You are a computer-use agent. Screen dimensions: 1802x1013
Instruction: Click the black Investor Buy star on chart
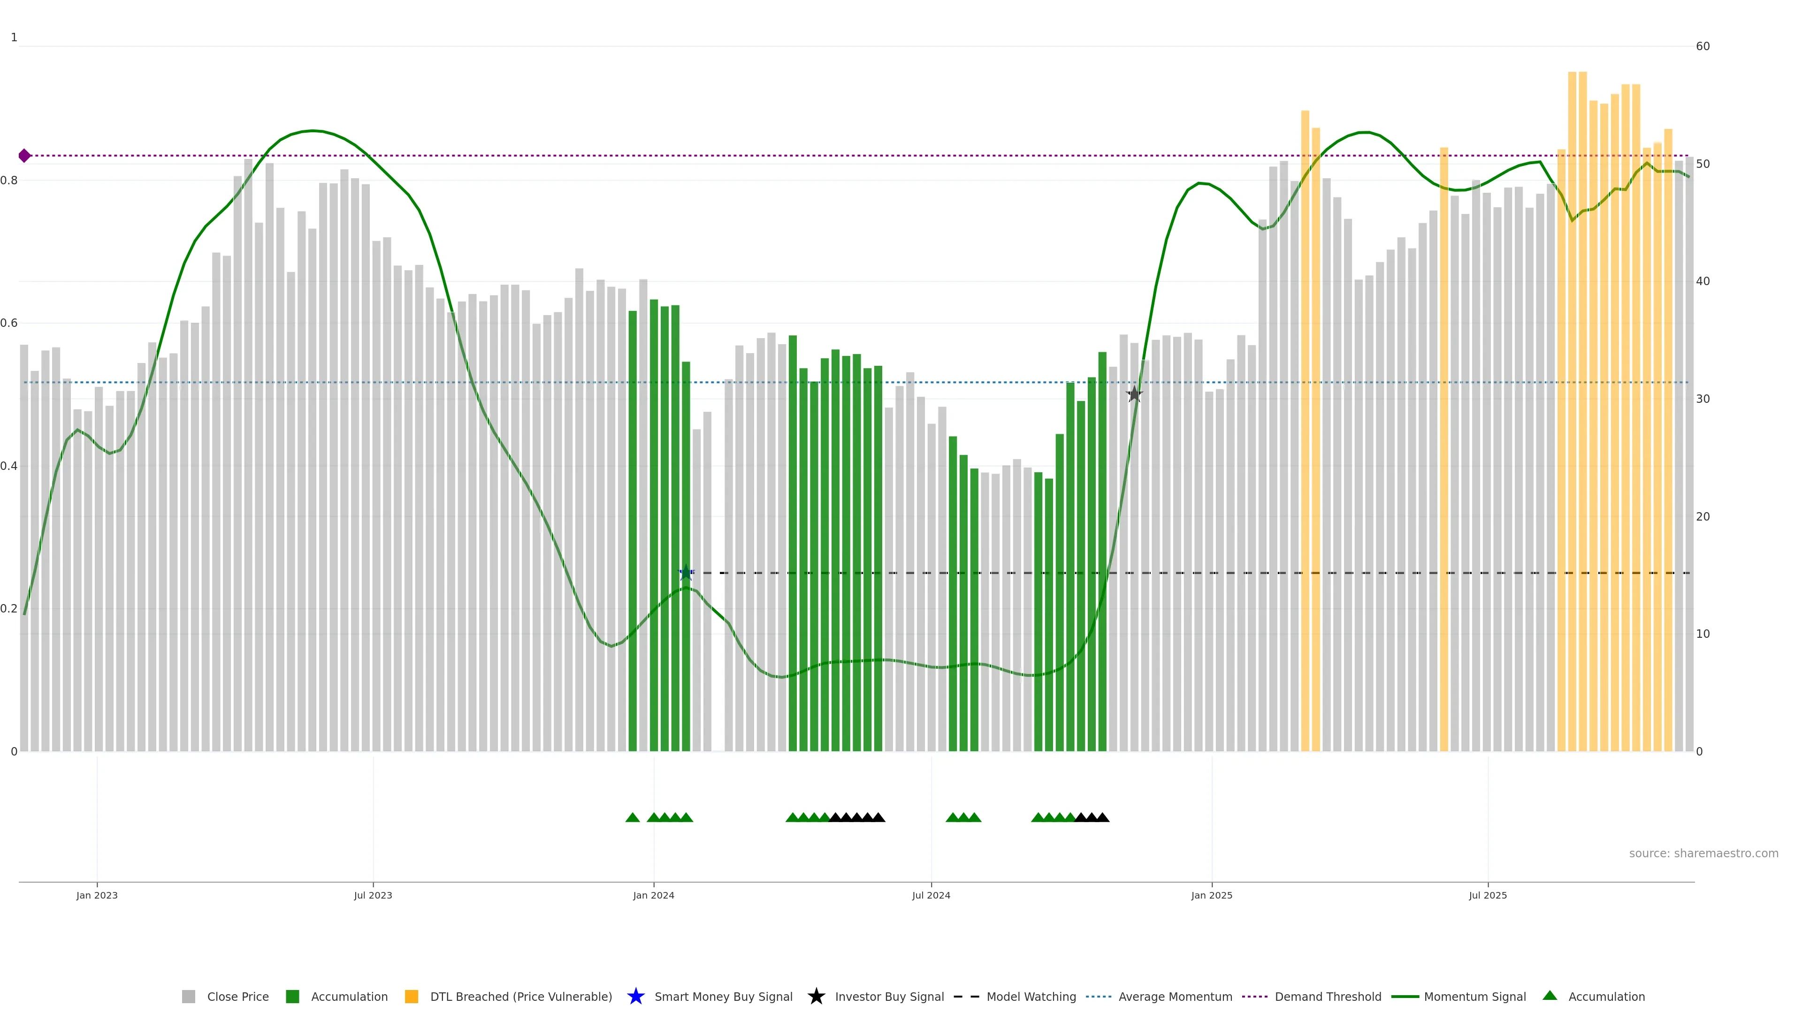1134,394
